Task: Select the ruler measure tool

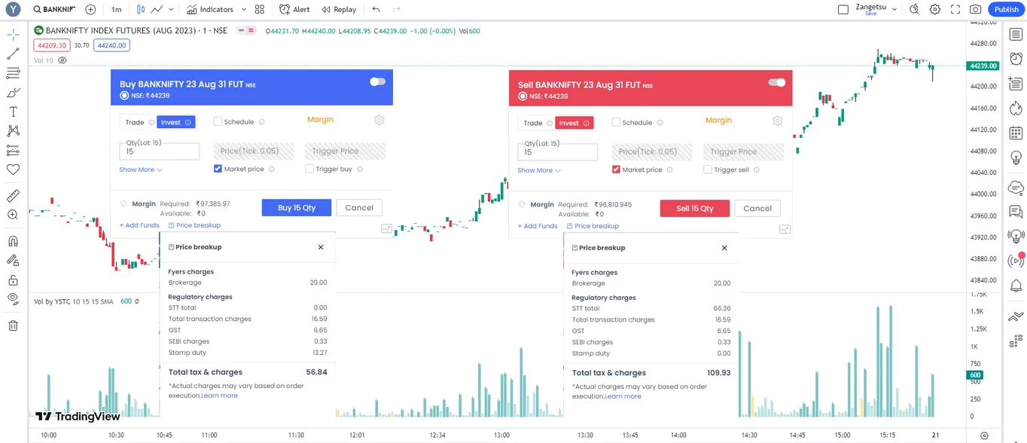Action: pos(13,196)
